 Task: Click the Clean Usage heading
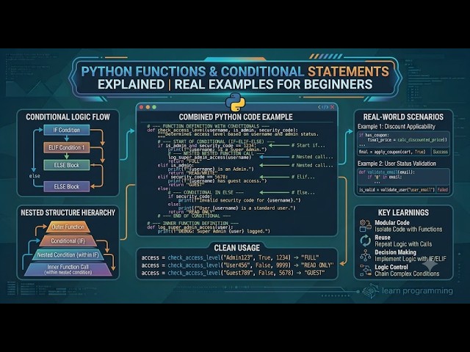[236, 248]
